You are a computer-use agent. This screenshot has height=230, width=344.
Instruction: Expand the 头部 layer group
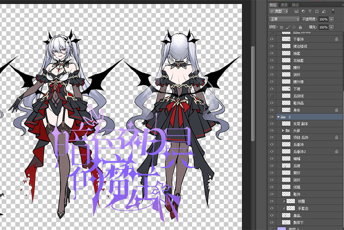(x=283, y=131)
